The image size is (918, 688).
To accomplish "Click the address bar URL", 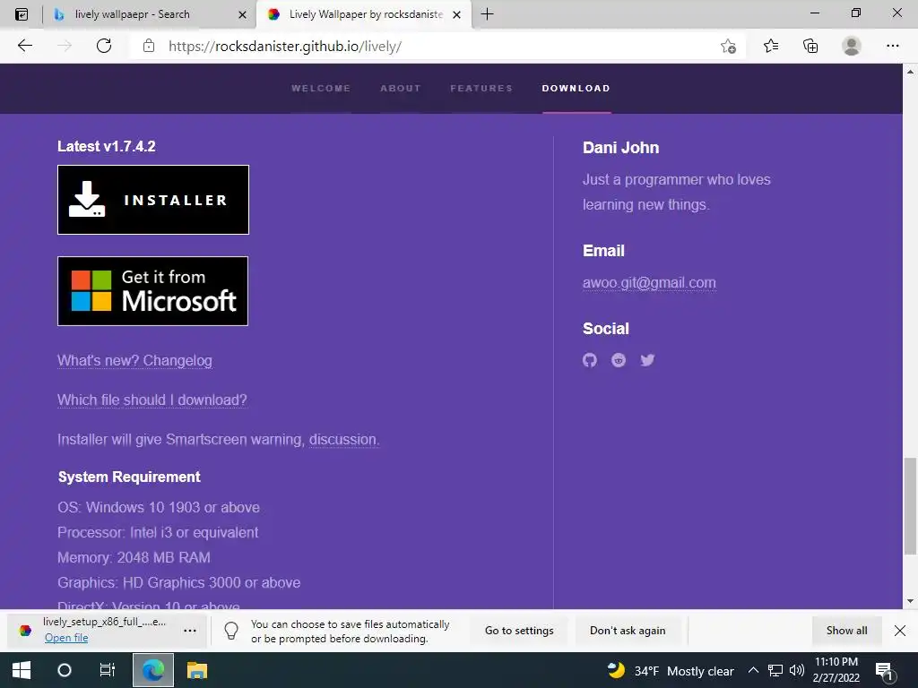I will (x=285, y=47).
